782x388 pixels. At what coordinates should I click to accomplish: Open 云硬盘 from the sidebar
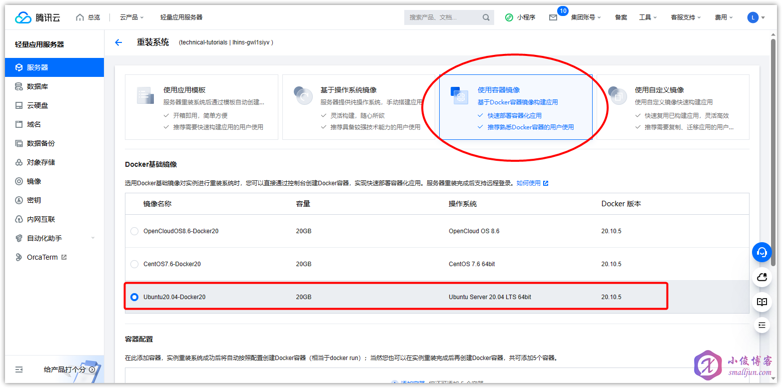[x=54, y=105]
